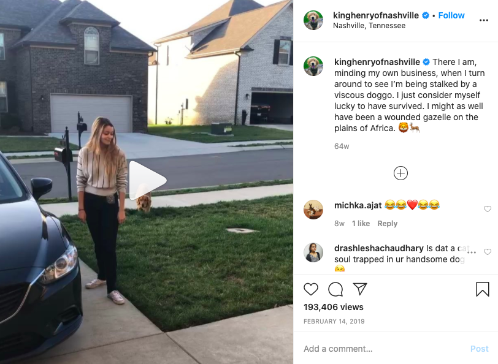498x364 pixels.
Task: Reply to michka.ajat's comment
Action: click(387, 224)
